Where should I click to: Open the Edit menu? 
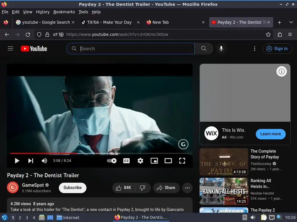click(16, 12)
